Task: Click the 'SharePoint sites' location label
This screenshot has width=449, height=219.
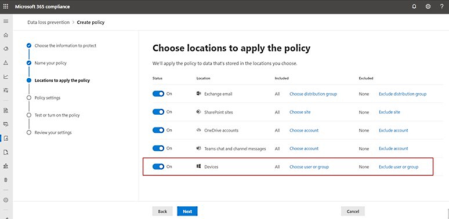Action: click(219, 112)
